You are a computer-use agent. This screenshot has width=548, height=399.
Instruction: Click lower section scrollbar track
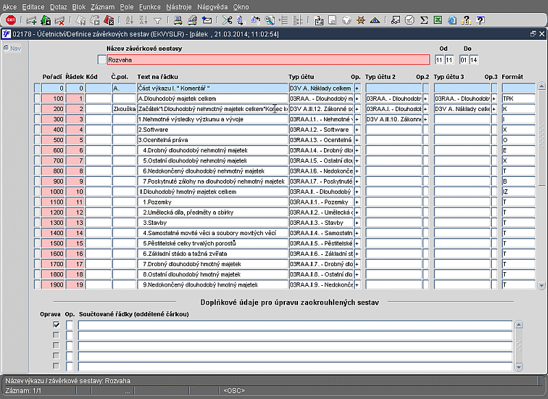[519, 346]
